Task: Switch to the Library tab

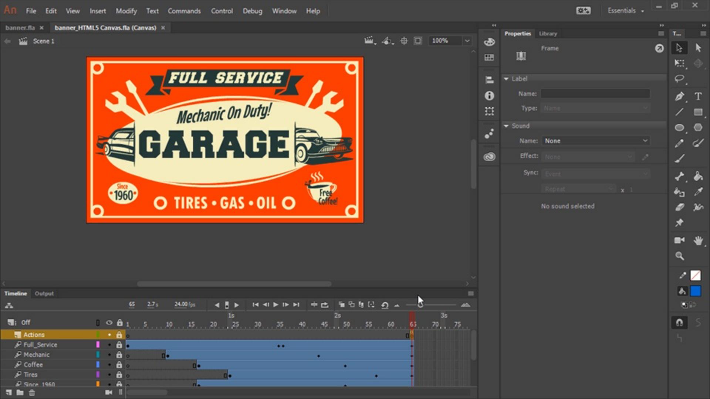Action: tap(547, 34)
